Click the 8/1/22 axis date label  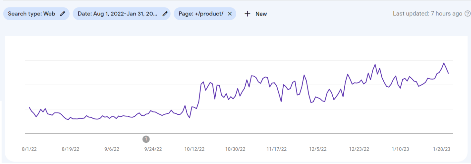click(29, 149)
